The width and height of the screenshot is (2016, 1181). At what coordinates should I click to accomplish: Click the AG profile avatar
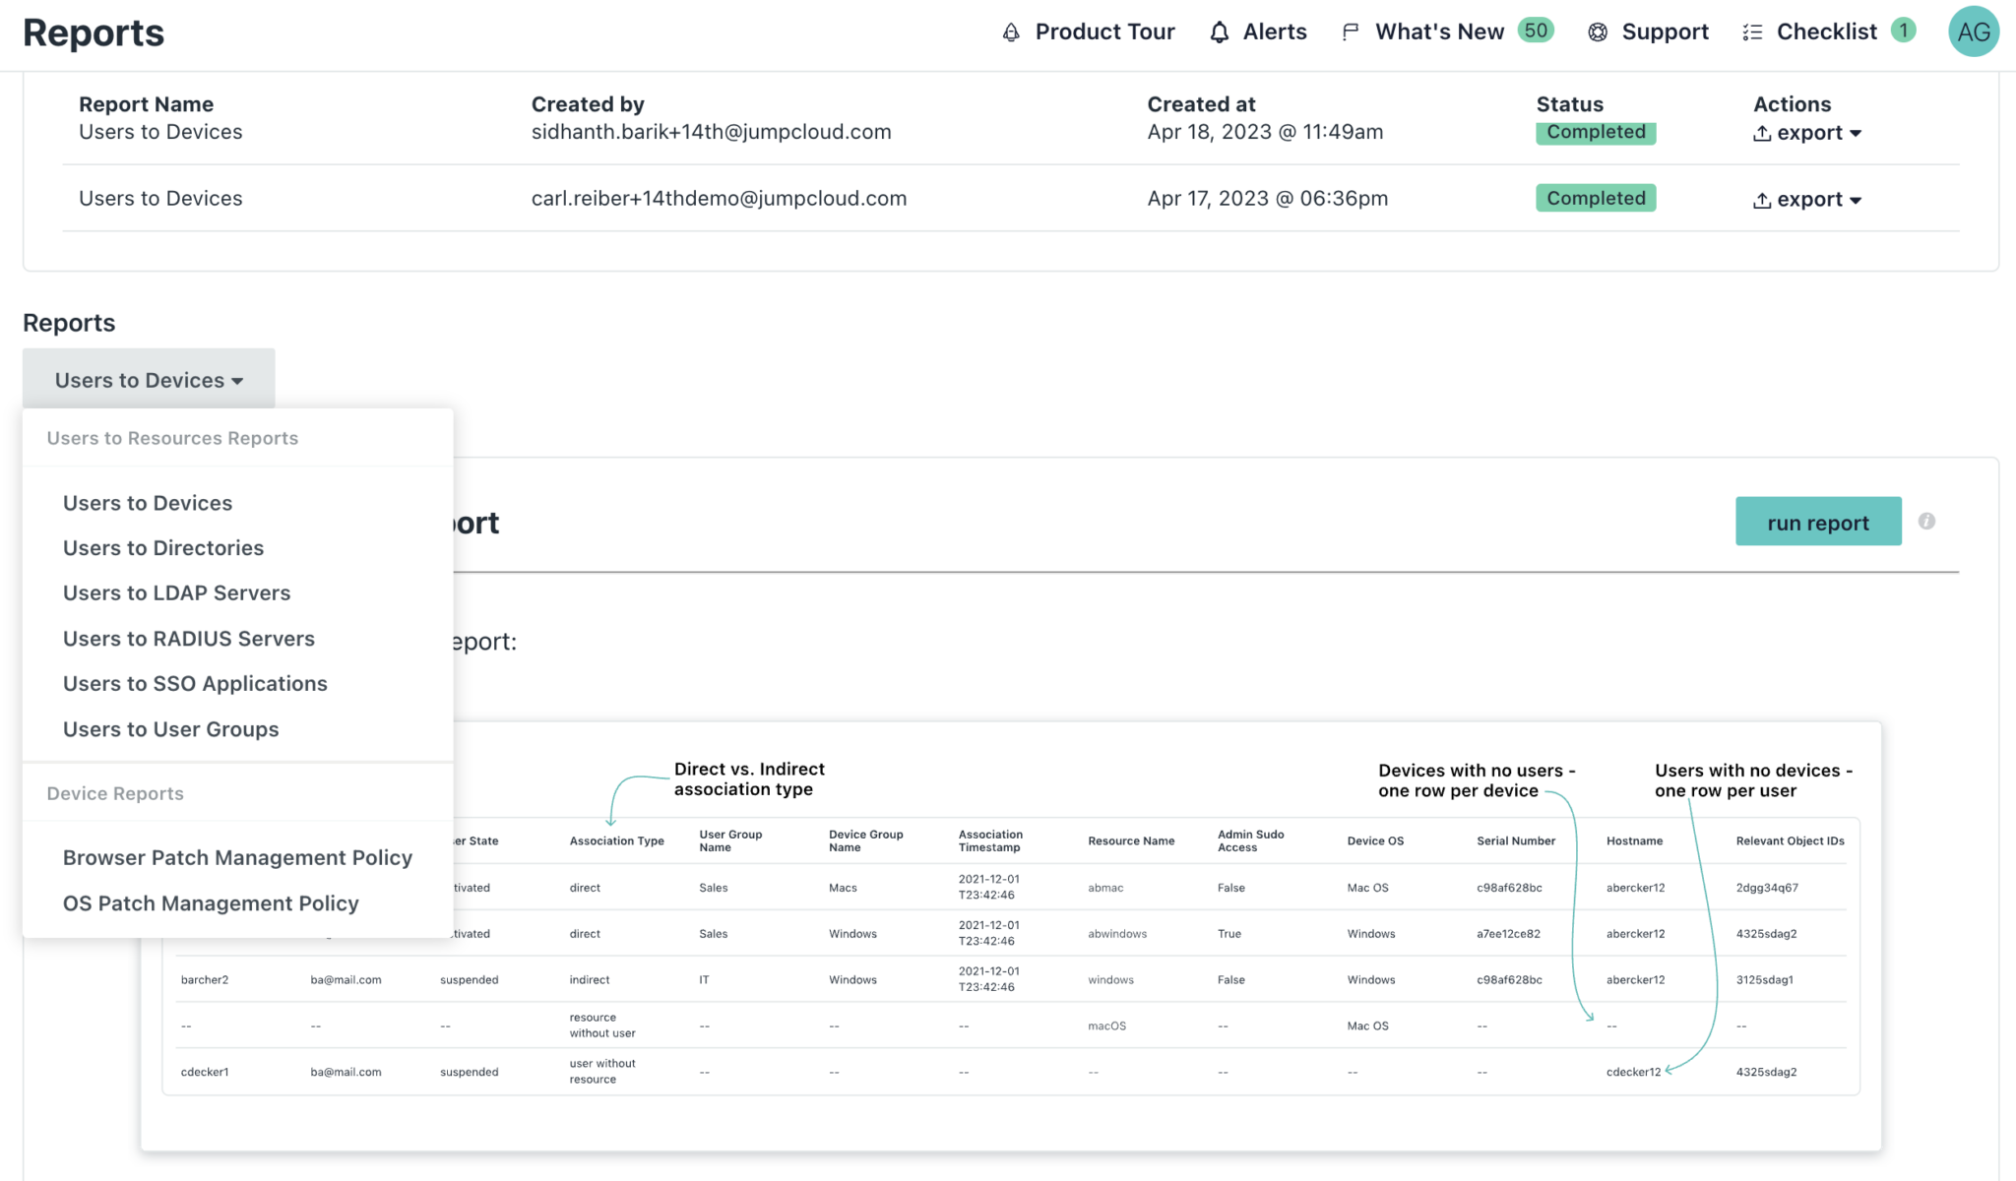point(1974,31)
